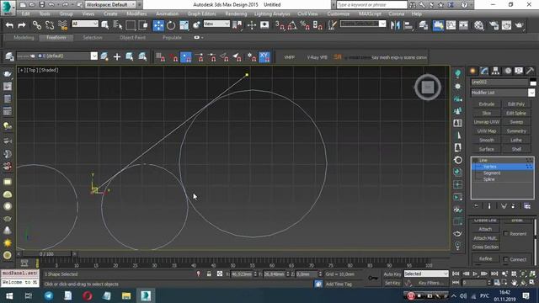Open the layer 0 (default) dropdown
The height and width of the screenshot is (303, 539).
[x=56, y=56]
